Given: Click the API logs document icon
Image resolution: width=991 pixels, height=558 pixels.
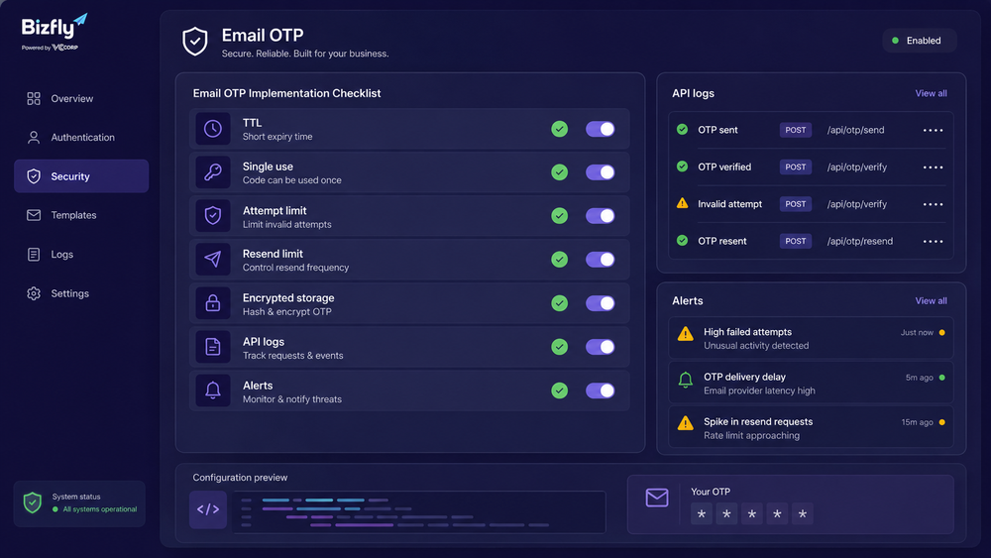Looking at the screenshot, I should 213,347.
